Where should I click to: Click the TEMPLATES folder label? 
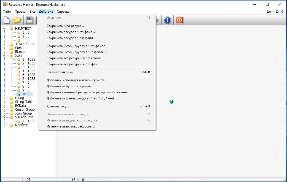pyautogui.click(x=24, y=44)
